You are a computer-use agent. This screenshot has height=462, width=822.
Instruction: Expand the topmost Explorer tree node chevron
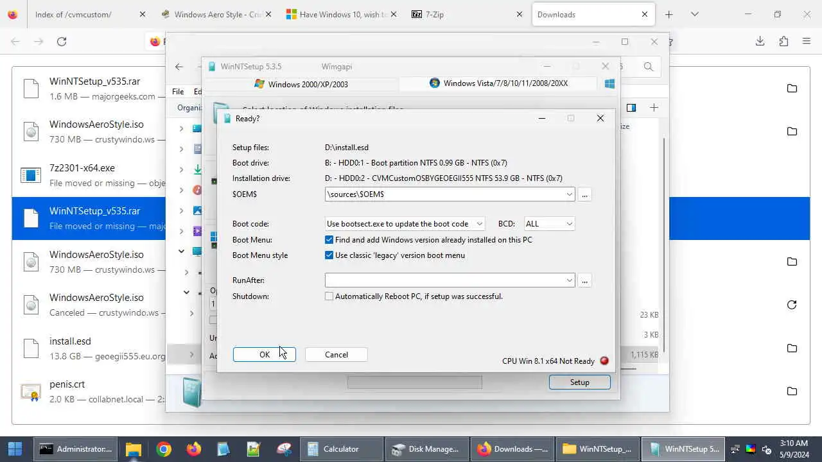coord(181,128)
